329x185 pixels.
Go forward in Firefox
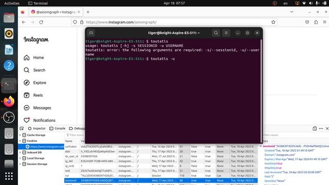[32, 22]
